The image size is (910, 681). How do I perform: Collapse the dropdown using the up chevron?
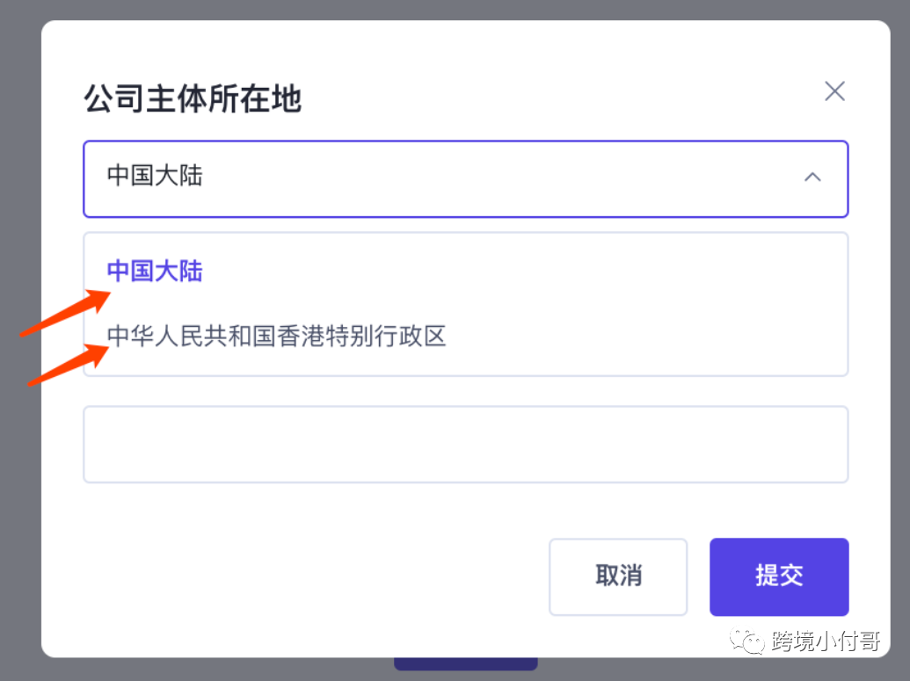click(812, 177)
